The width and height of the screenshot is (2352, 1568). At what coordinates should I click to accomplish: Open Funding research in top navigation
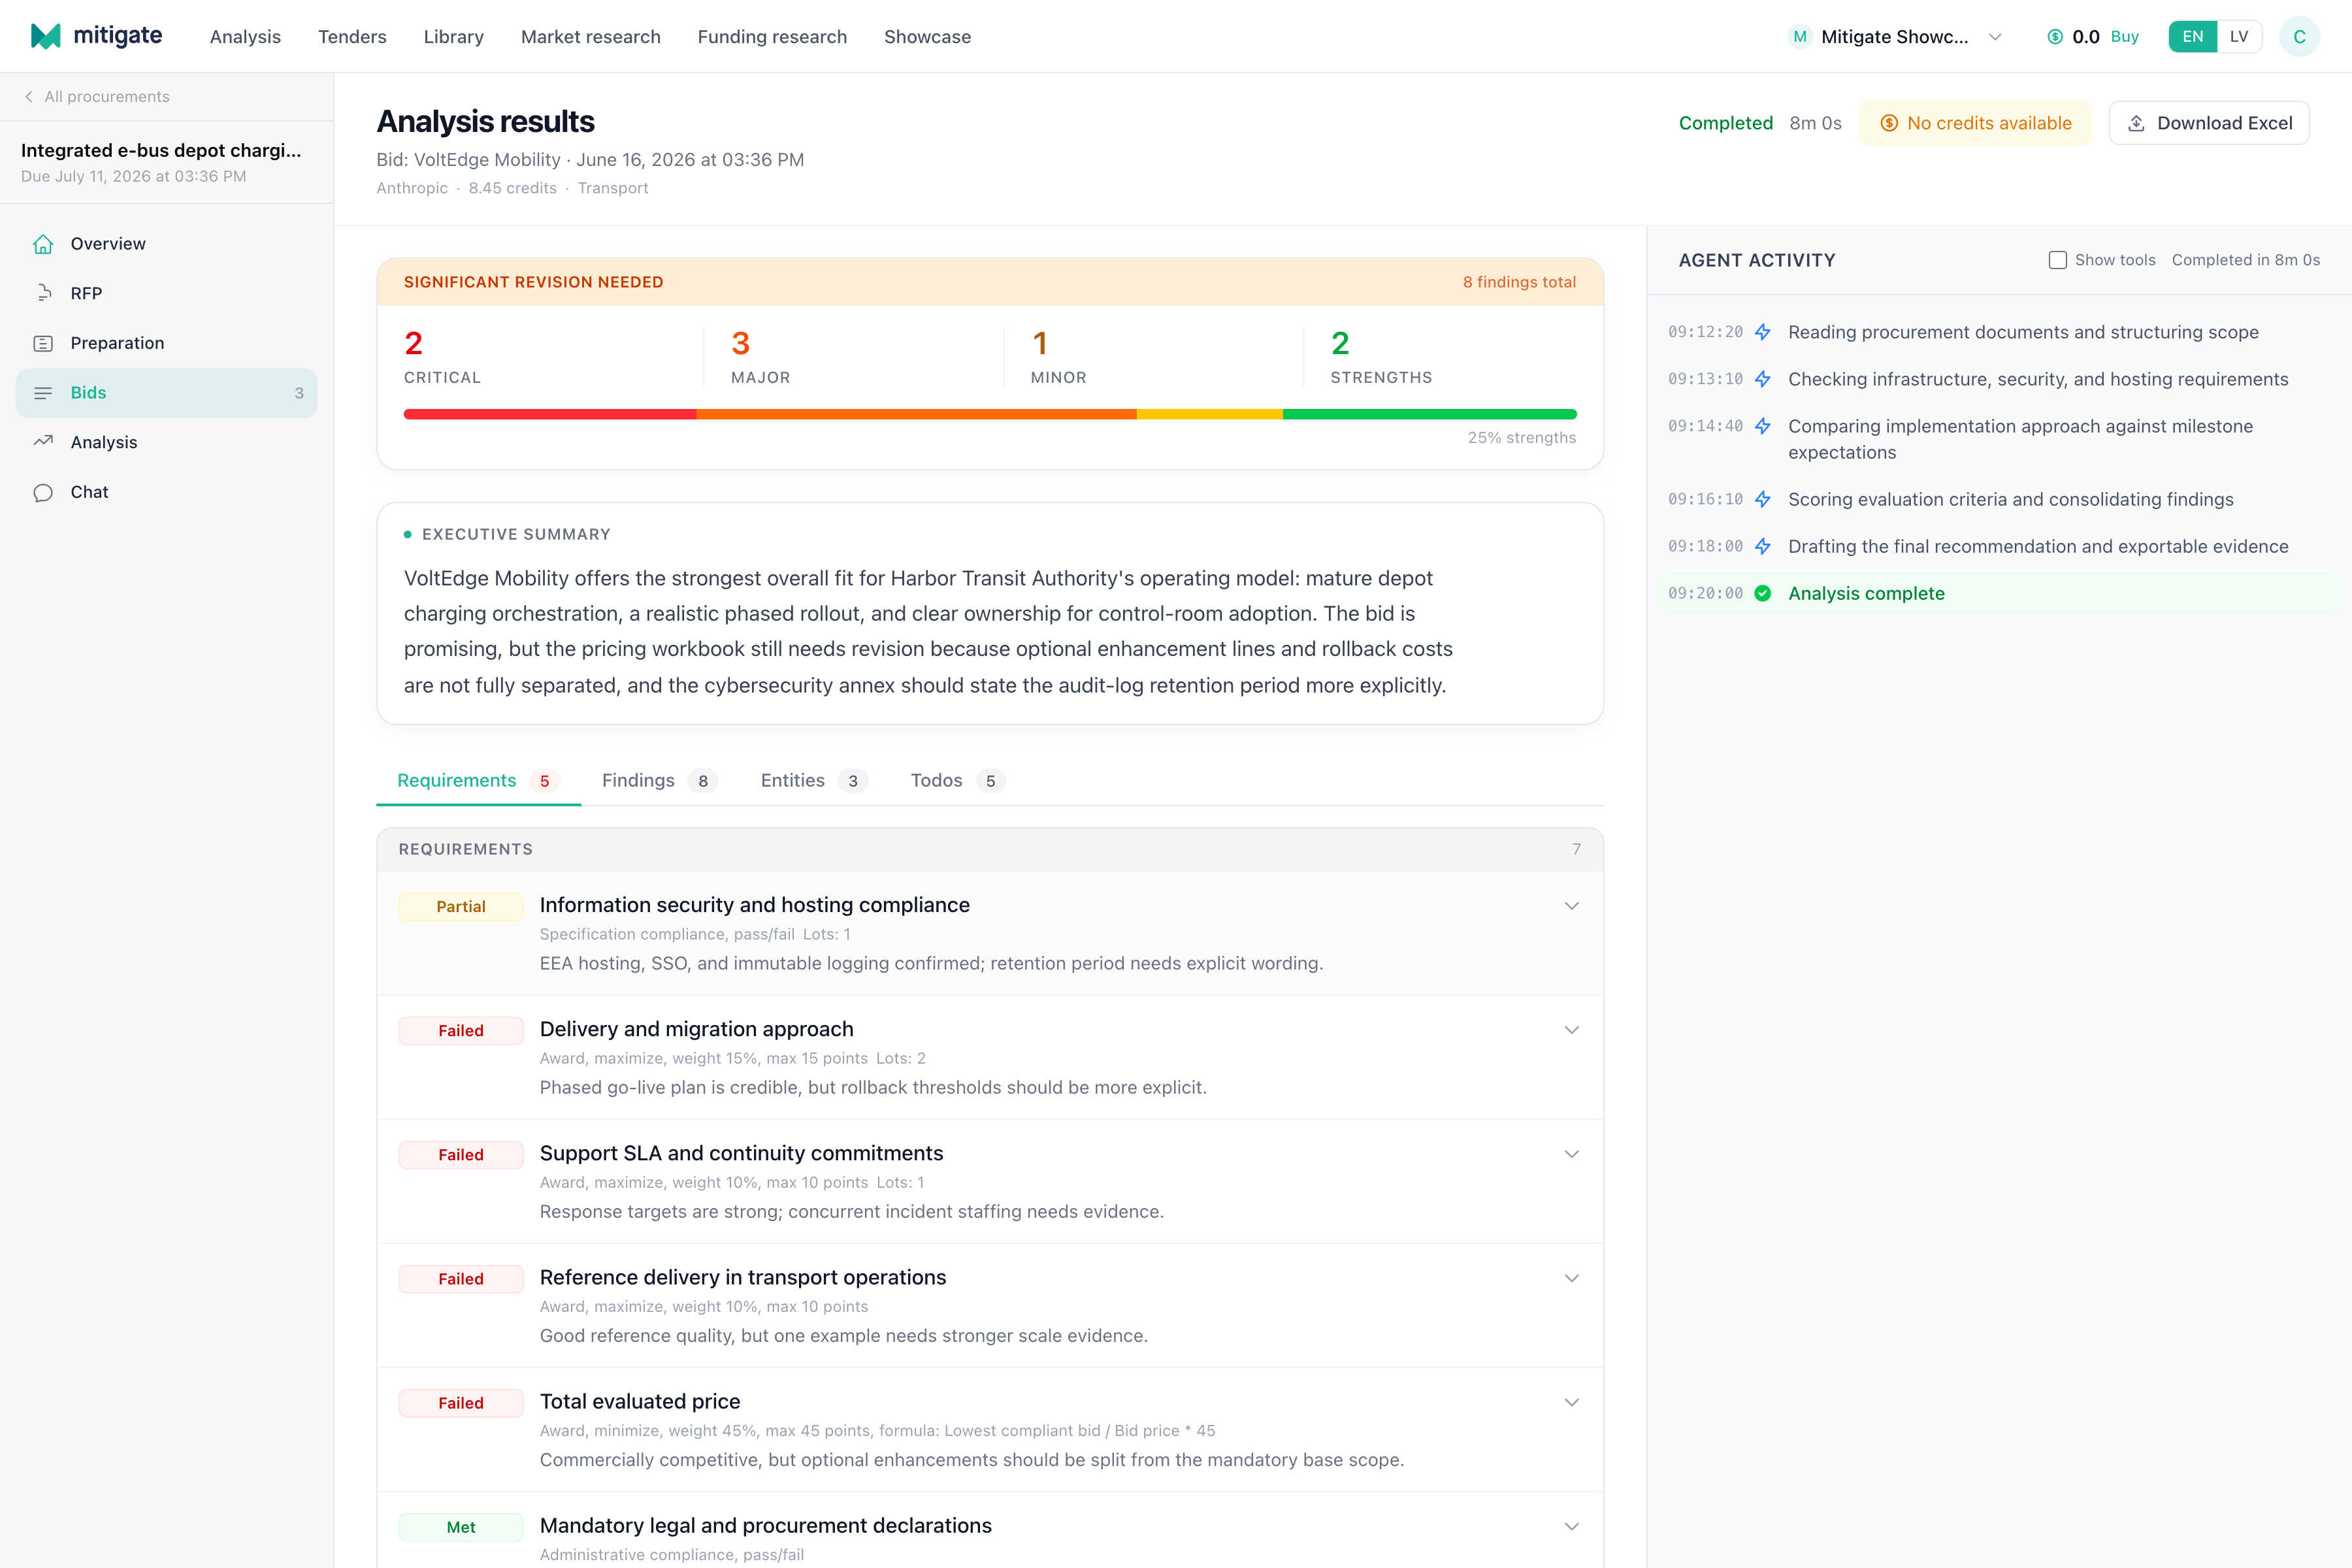pyautogui.click(x=772, y=37)
